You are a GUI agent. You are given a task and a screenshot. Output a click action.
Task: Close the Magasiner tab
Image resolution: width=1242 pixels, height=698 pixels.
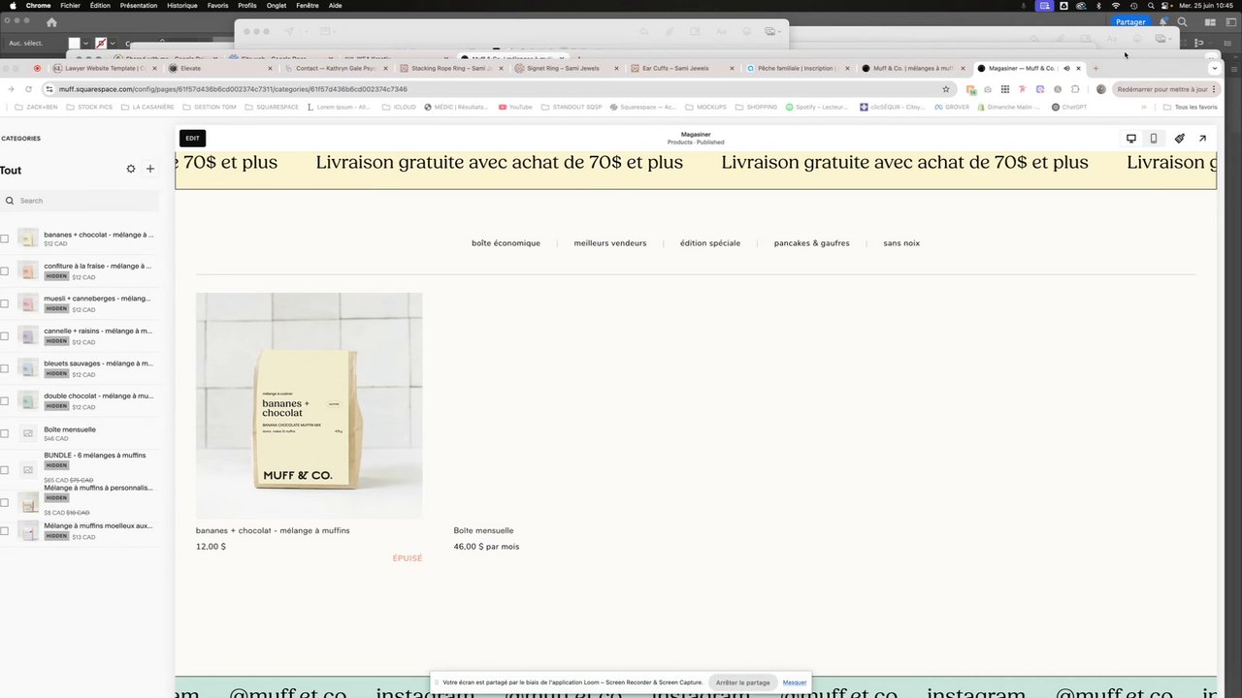point(1078,69)
